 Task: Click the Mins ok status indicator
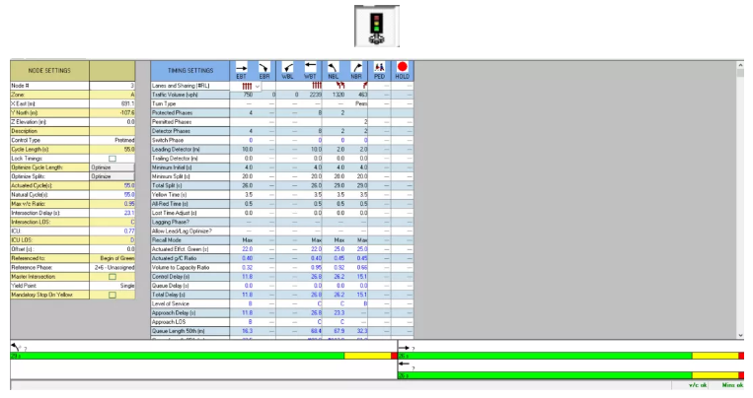tap(732, 385)
